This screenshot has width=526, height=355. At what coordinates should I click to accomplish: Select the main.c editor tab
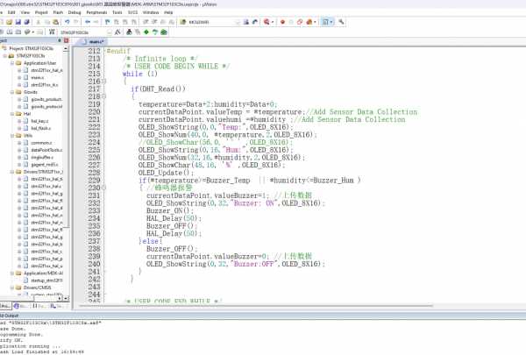93,41
